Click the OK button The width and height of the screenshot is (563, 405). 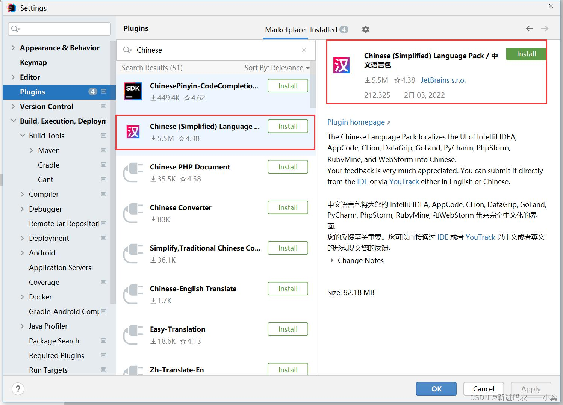(436, 389)
